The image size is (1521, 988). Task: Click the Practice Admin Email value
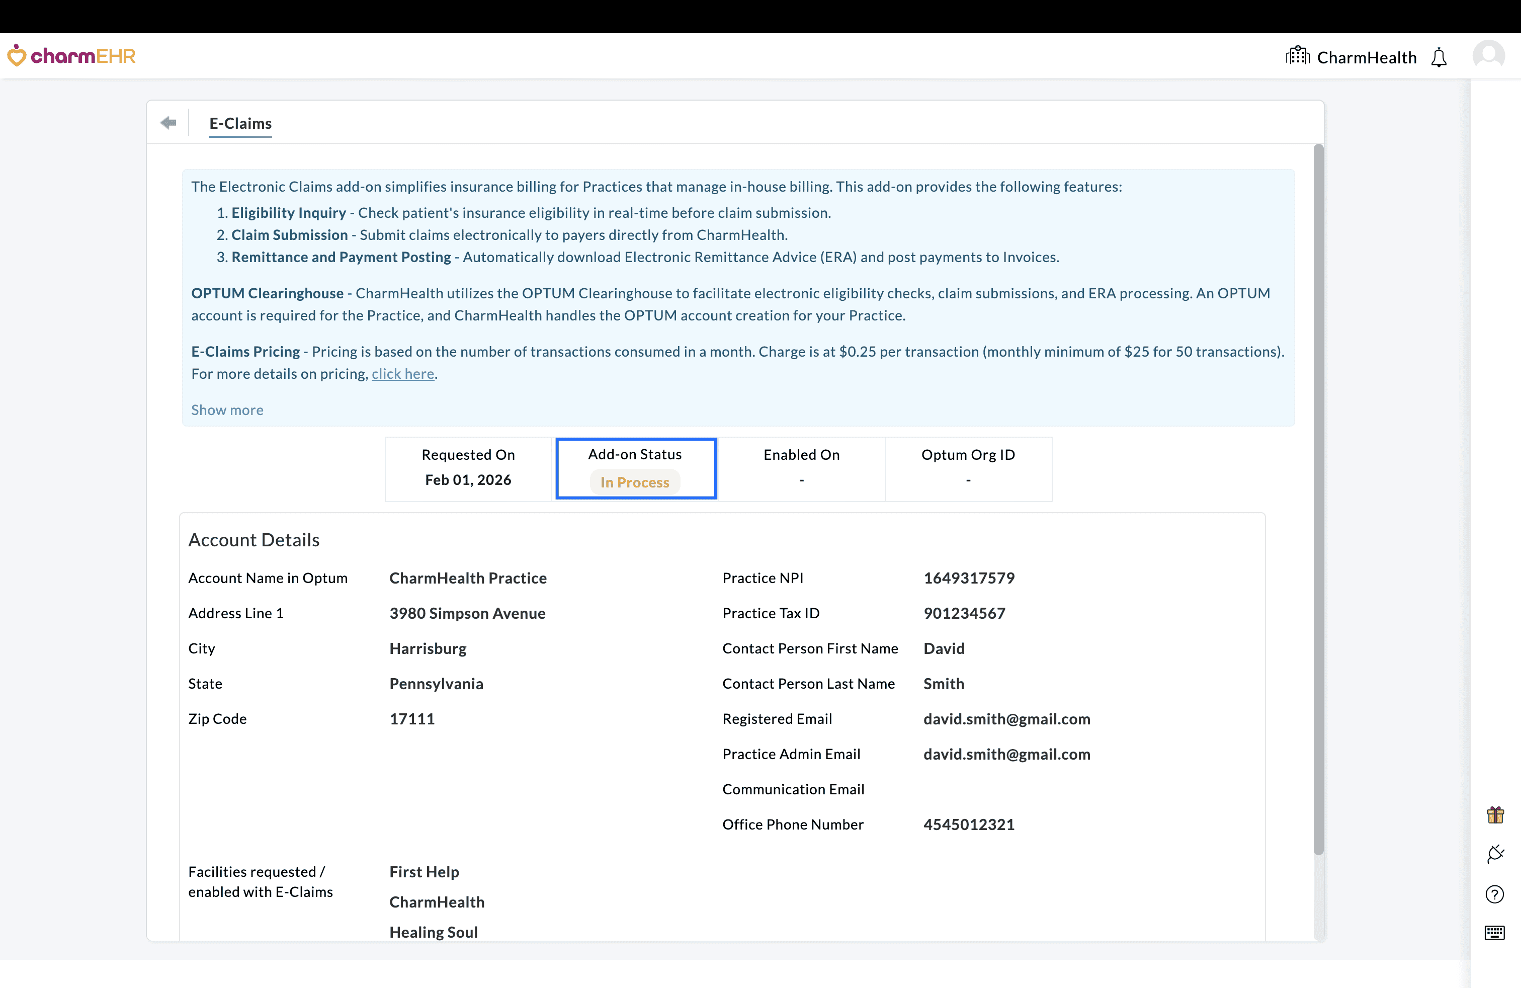pyautogui.click(x=1006, y=754)
